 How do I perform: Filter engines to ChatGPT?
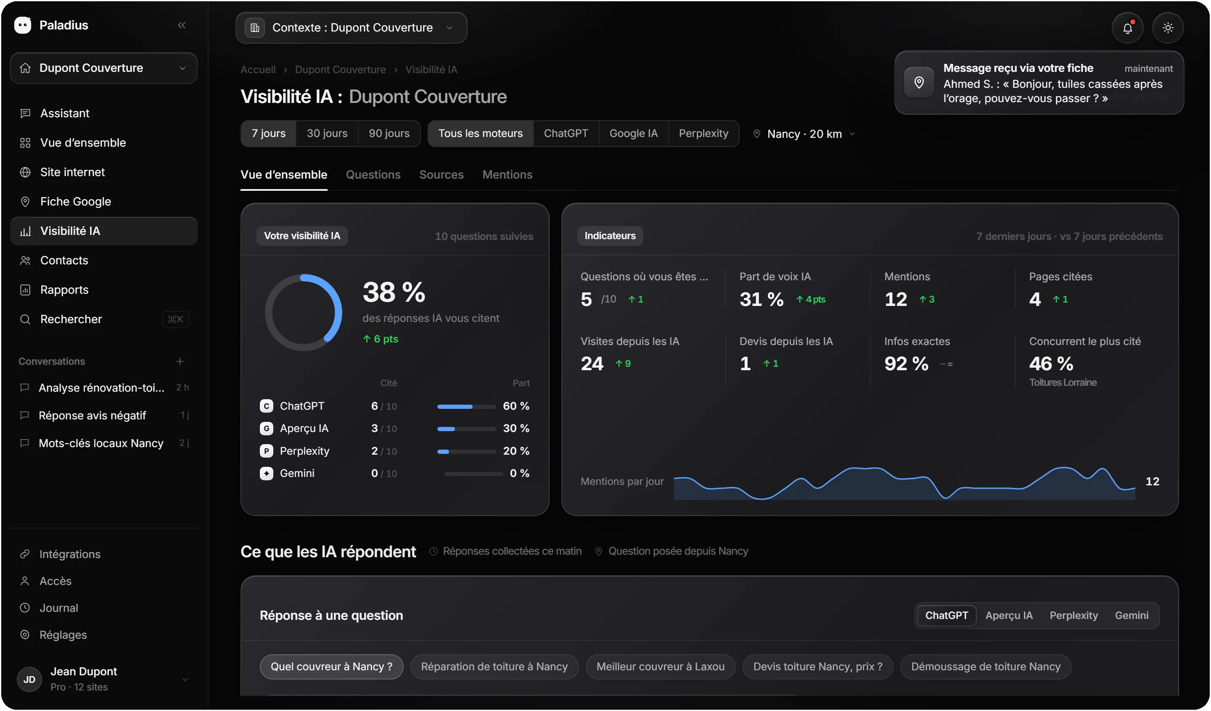[x=566, y=134]
